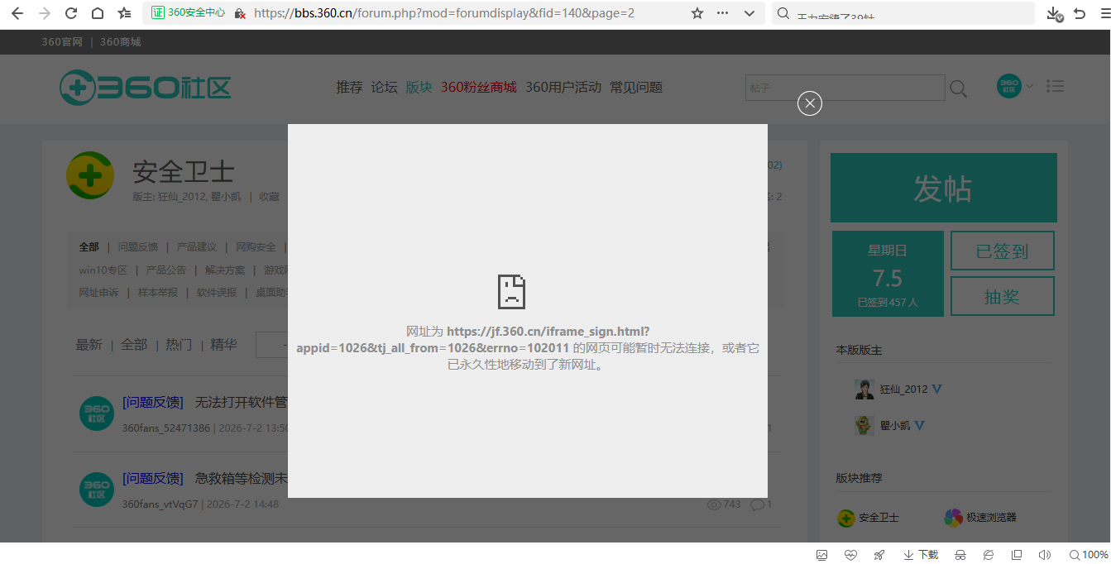This screenshot has width=1111, height=564.
Task: Select the 软件误报 category filter
Action: pos(217,292)
